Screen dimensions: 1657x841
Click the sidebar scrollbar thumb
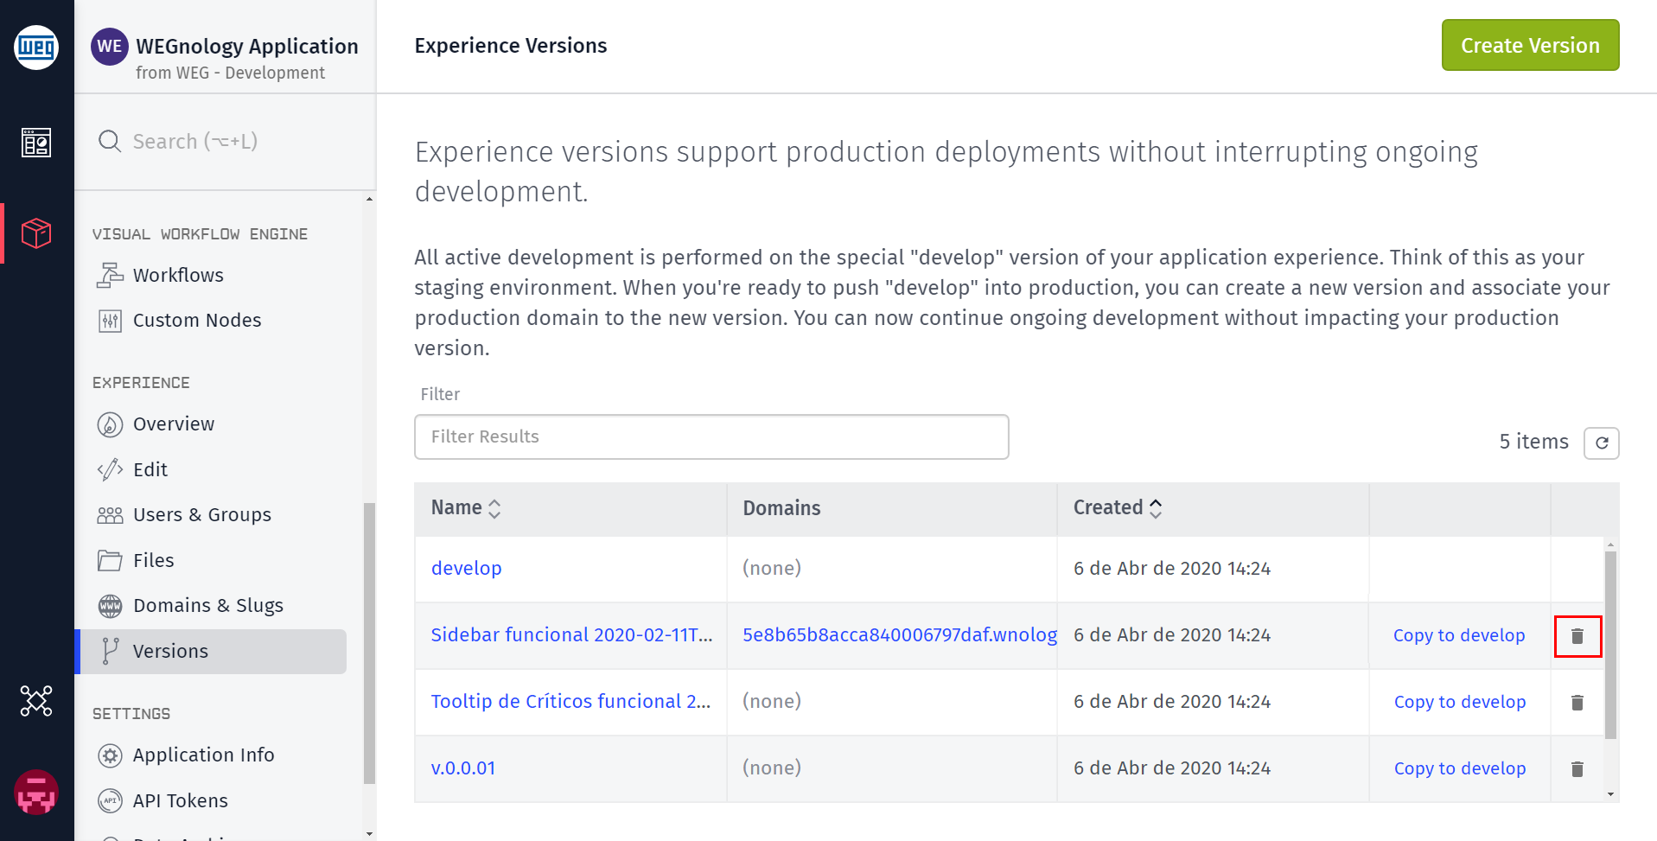[x=369, y=643]
